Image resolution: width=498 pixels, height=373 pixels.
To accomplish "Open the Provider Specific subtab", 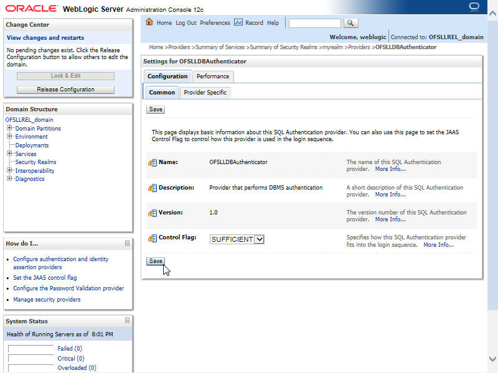I will (205, 93).
